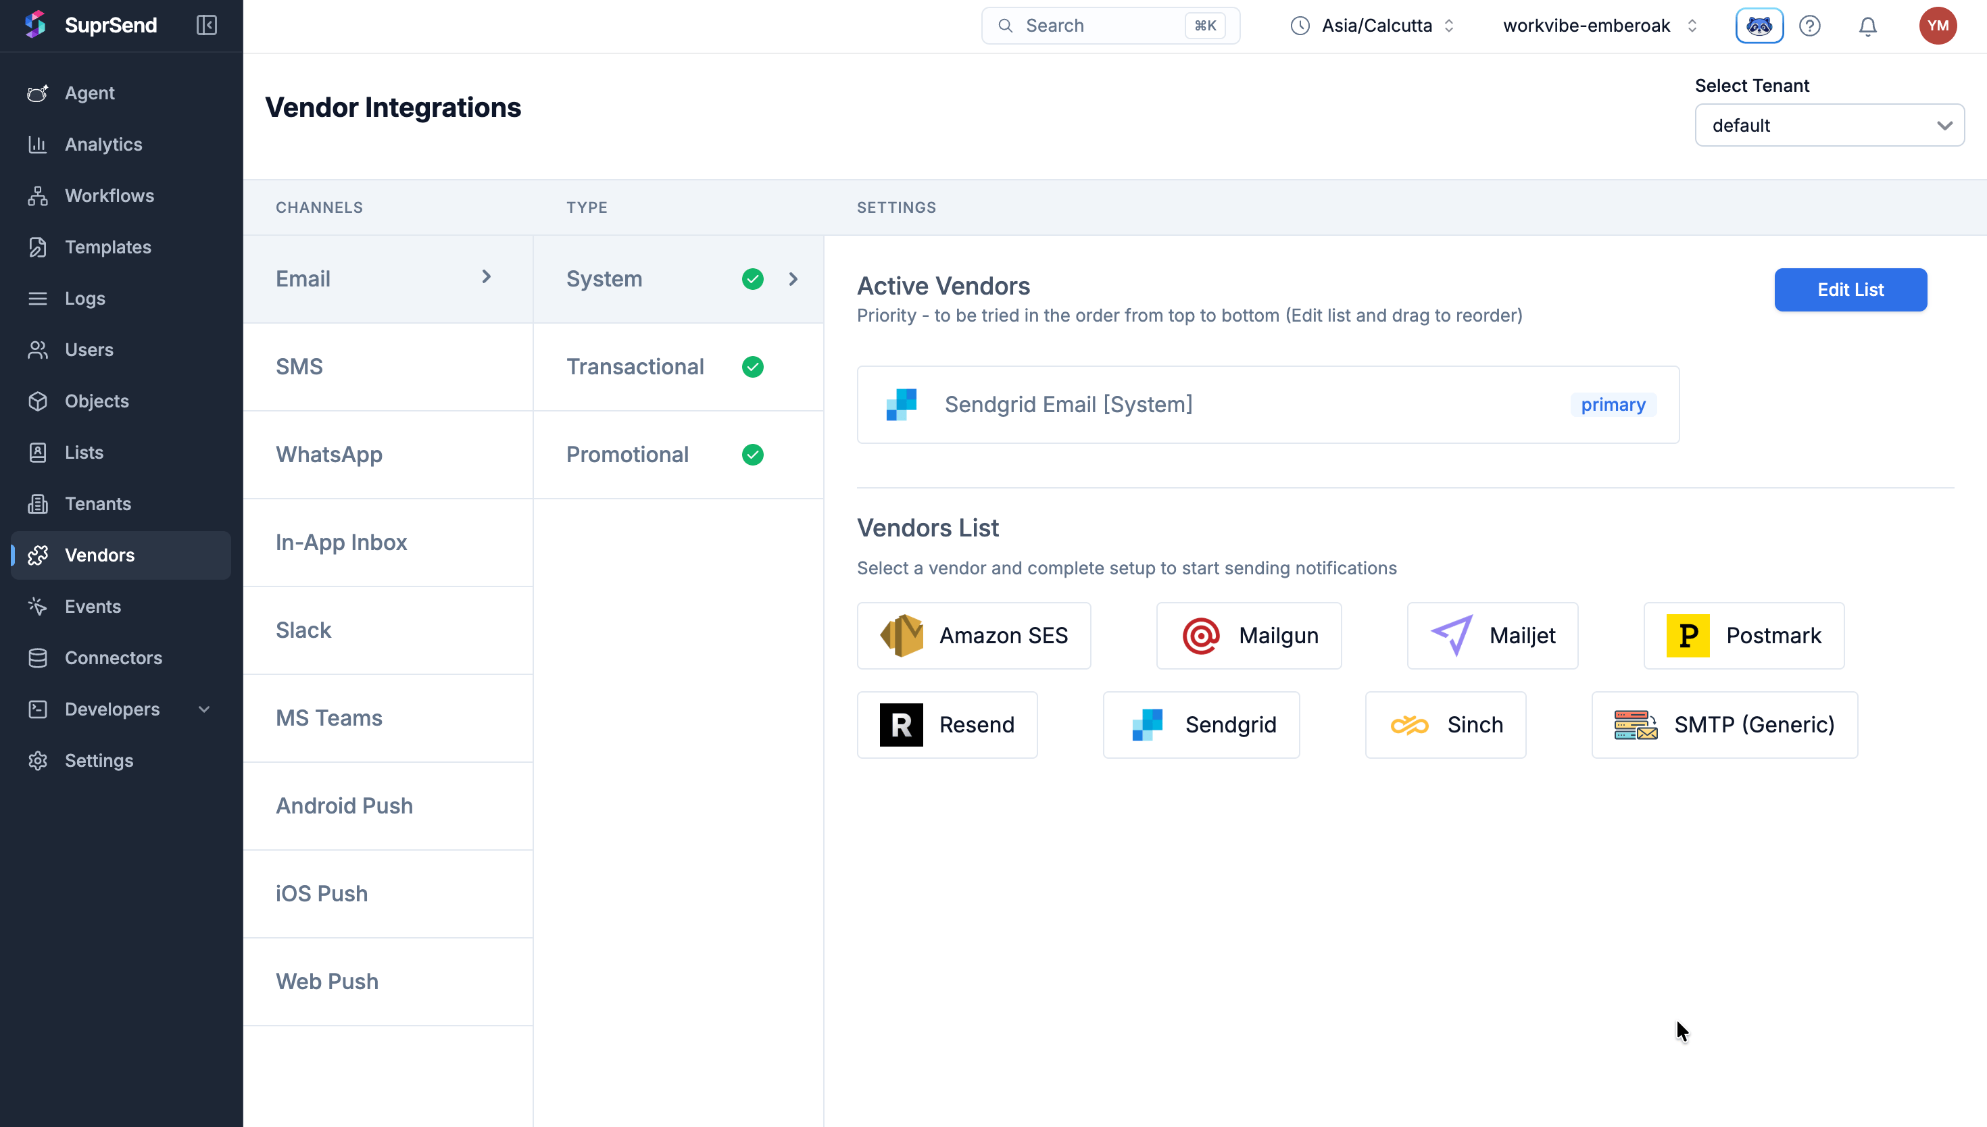Click the Connectors database icon
The image size is (1987, 1127).
(37, 658)
